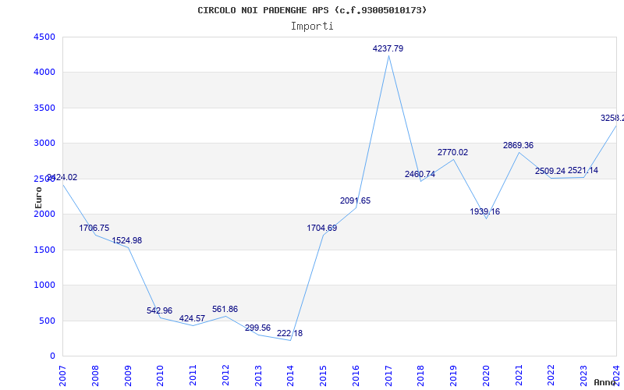Image resolution: width=624 pixels, height=390 pixels.
Task: Click the 2024 value label at right edge
Action: (x=612, y=119)
